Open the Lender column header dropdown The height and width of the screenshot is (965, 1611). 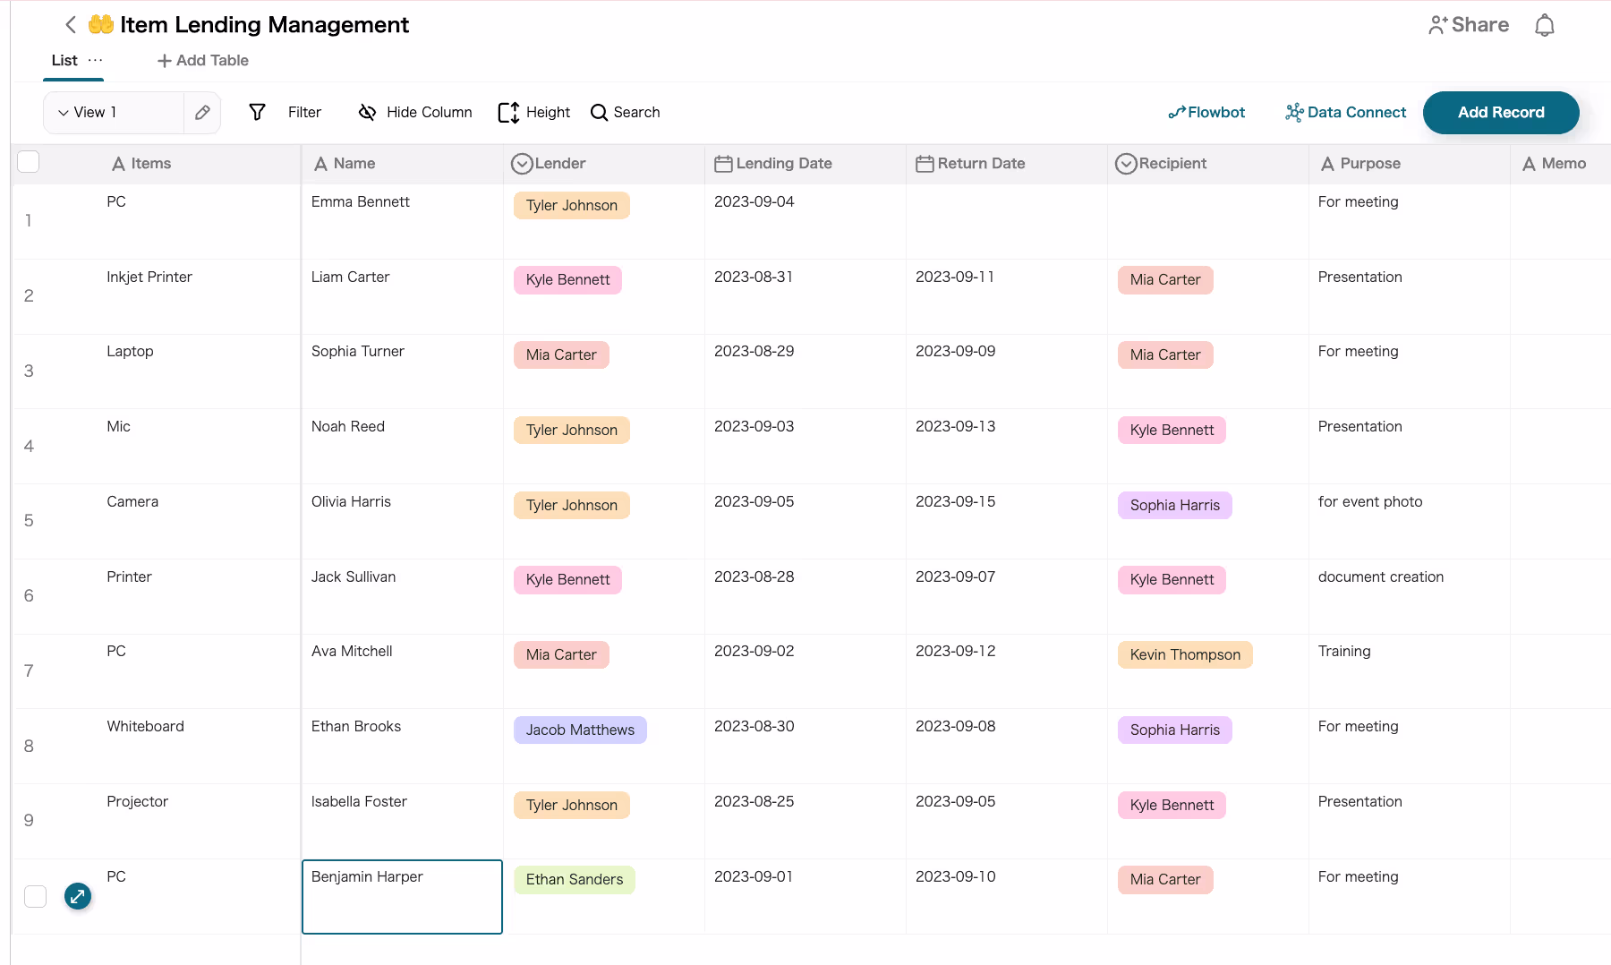tap(522, 164)
